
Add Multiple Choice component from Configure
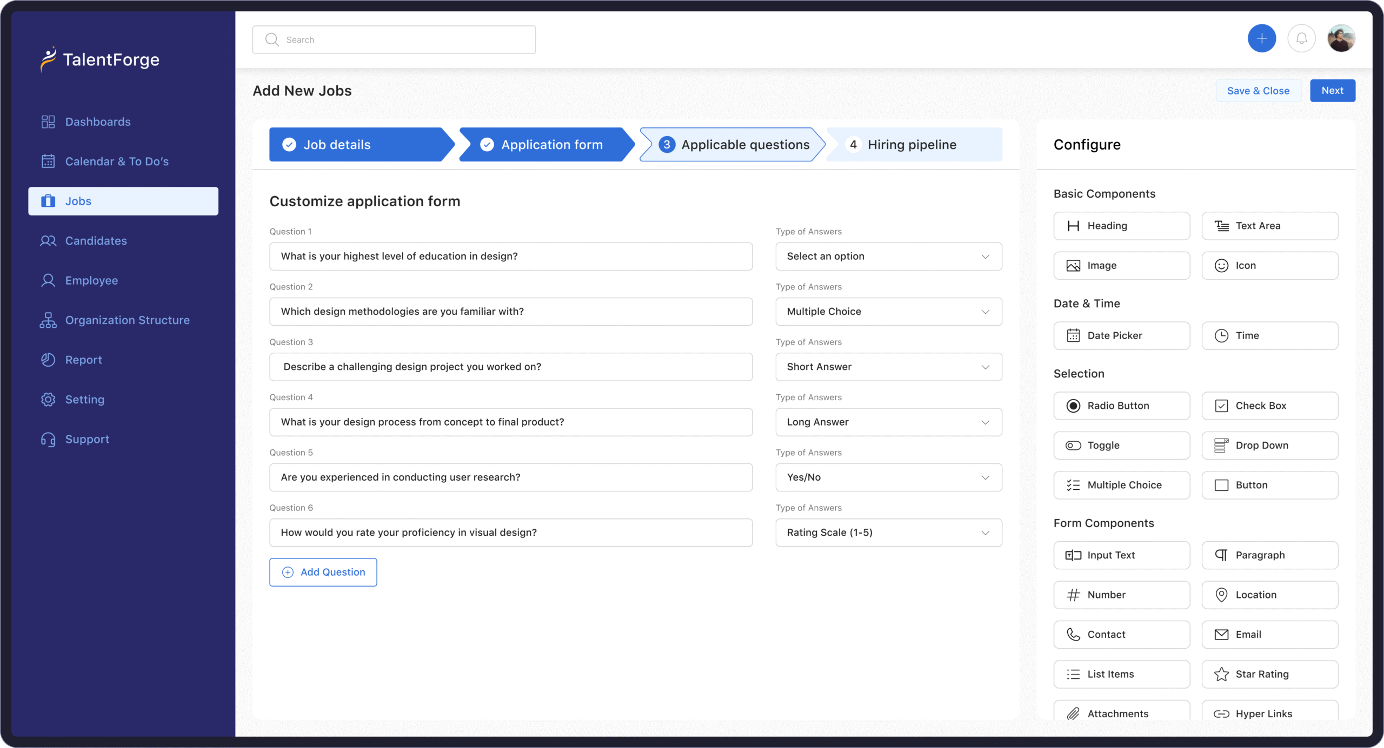pyautogui.click(x=1121, y=486)
